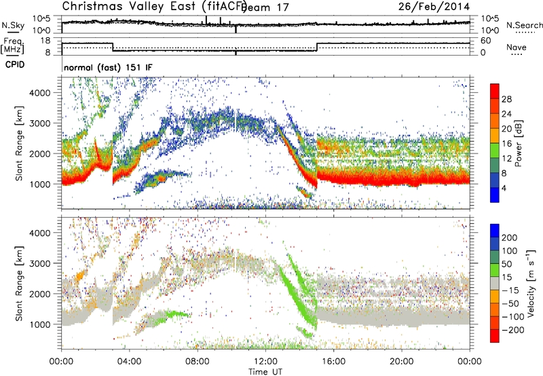Click the '200' tick on the velocity colorbar
543x376 pixels.
point(510,238)
